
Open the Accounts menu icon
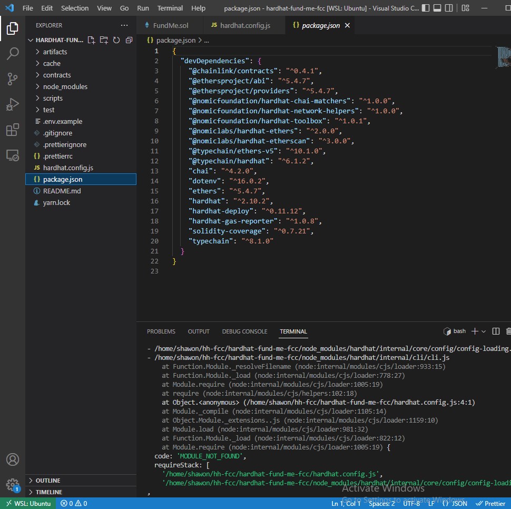click(13, 459)
